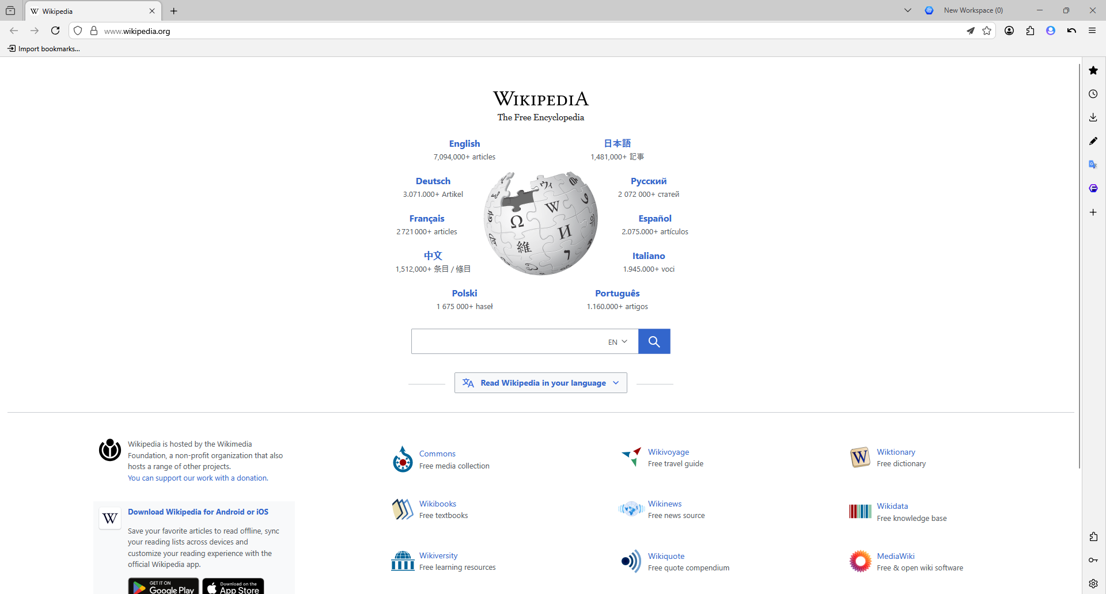Open the sidebar add-ons puzzle icon
The width and height of the screenshot is (1106, 594).
(x=1093, y=536)
